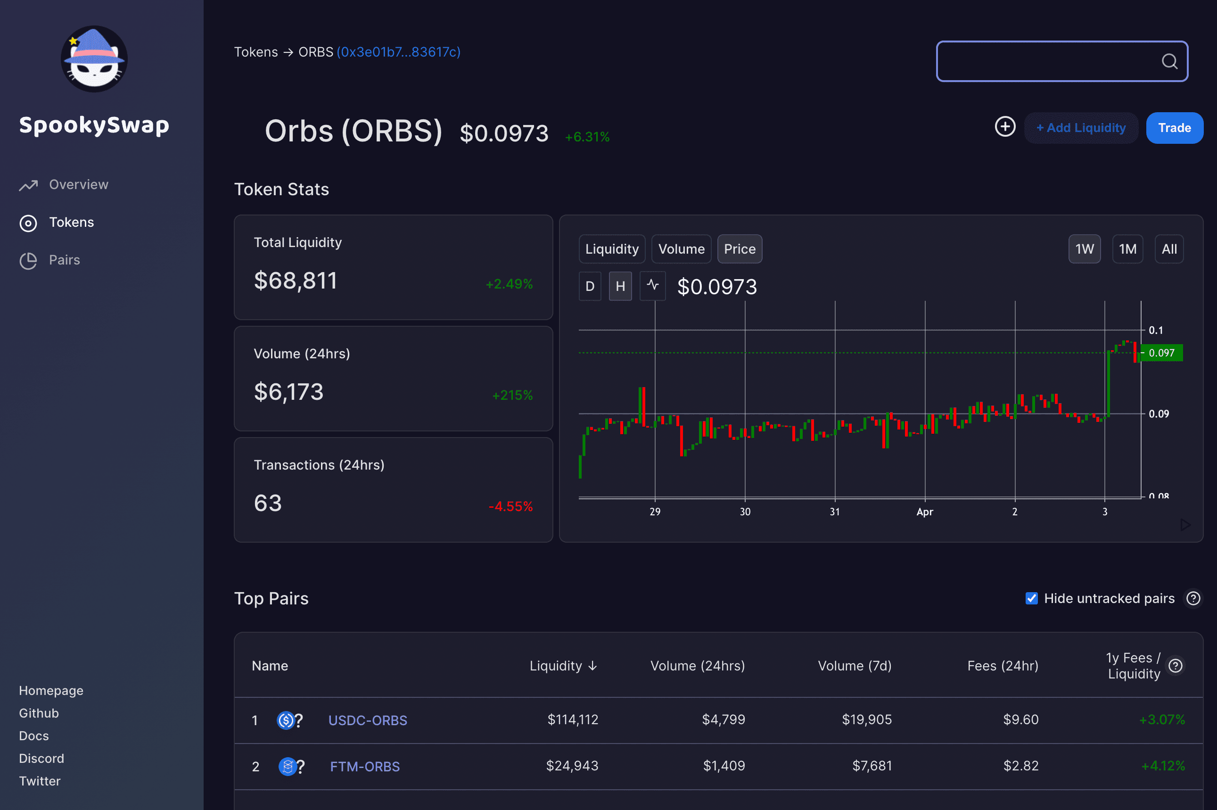Open token address link 0x3e01b7...83617c

tap(399, 52)
